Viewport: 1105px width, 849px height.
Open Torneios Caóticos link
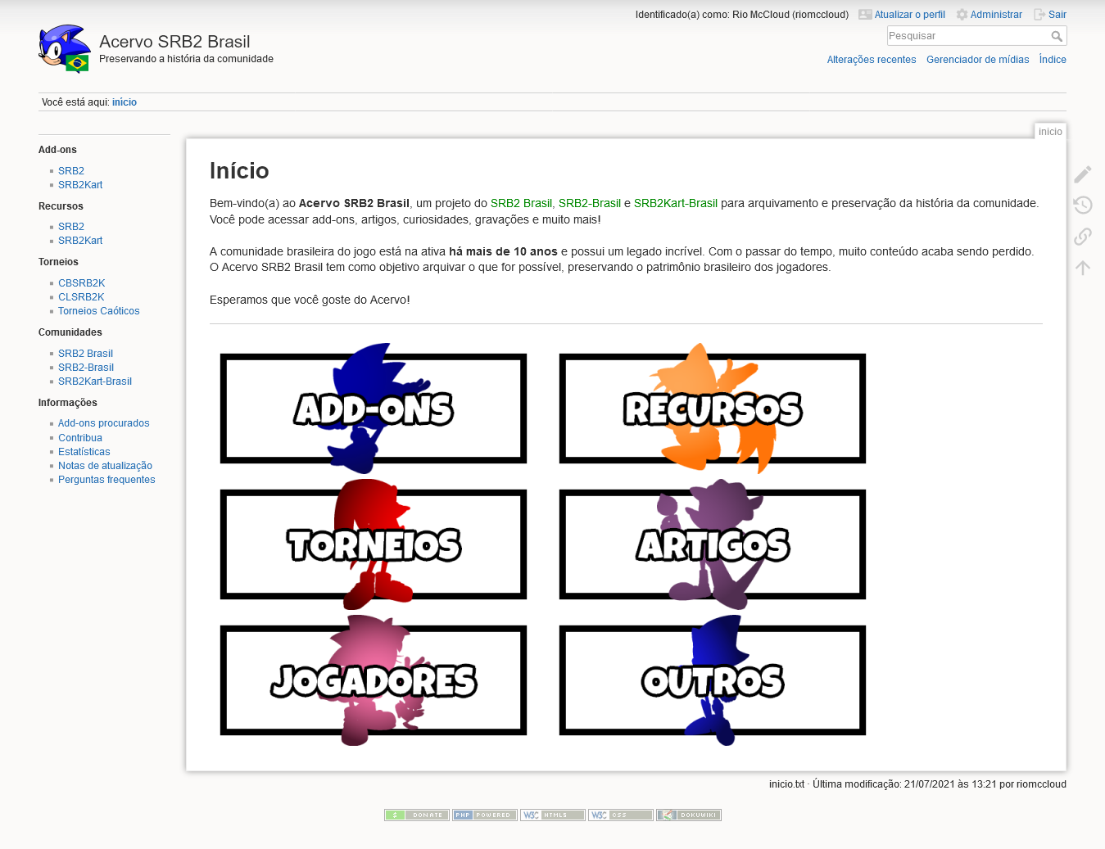pyautogui.click(x=99, y=311)
